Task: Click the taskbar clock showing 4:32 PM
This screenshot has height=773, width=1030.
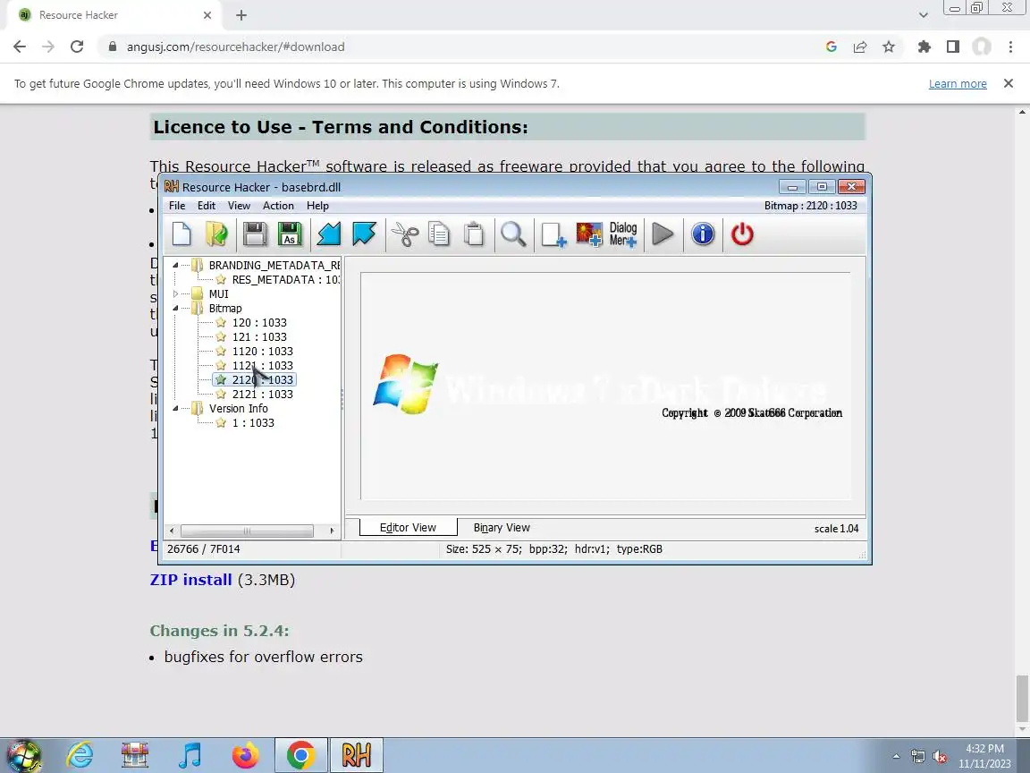Action: pos(984,756)
